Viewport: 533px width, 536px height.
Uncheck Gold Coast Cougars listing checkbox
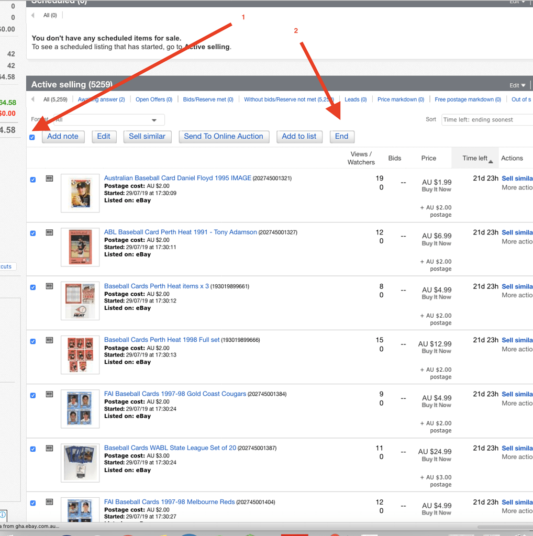pyautogui.click(x=33, y=395)
